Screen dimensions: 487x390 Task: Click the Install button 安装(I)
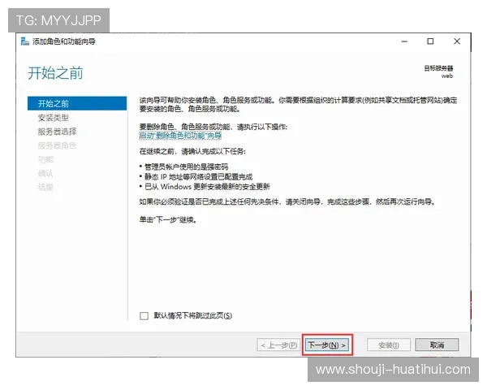pyautogui.click(x=389, y=344)
